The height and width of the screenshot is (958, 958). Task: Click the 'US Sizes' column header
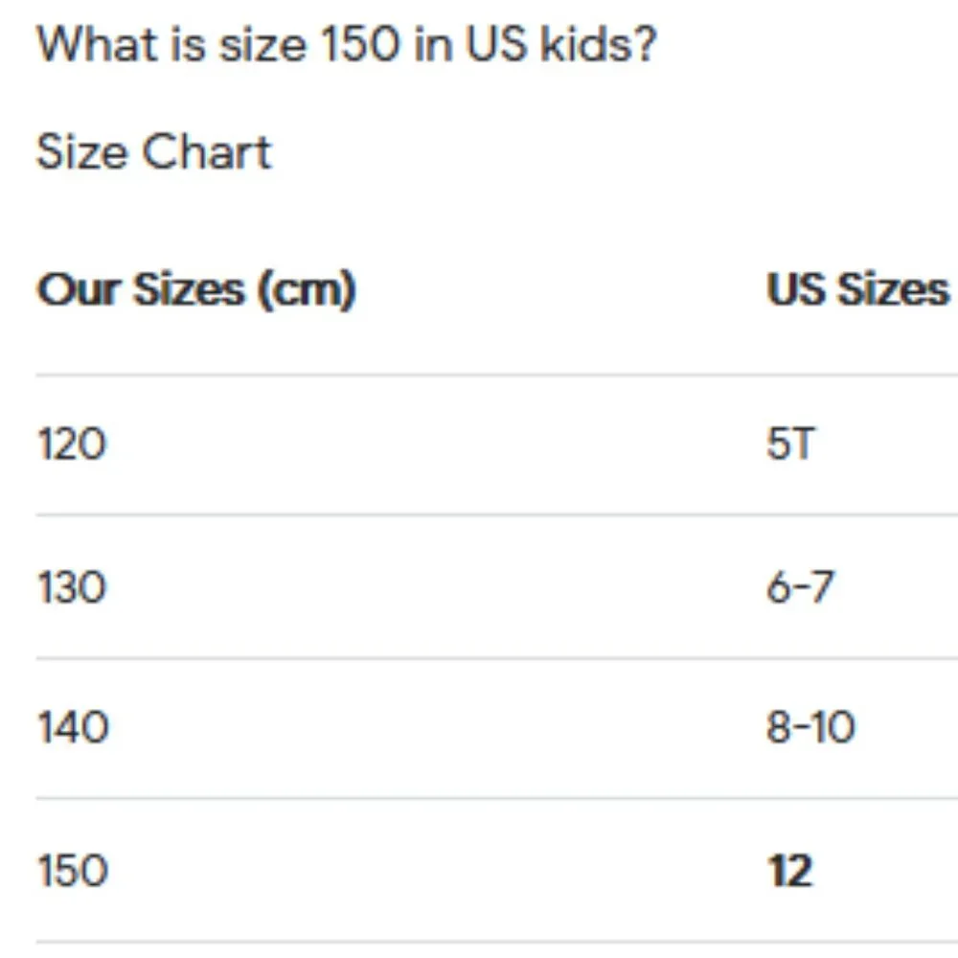coord(857,289)
